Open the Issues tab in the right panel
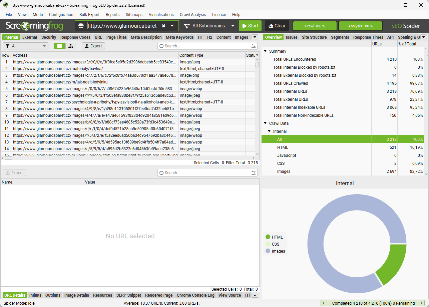Viewport: 429px width, 307px height. click(292, 37)
